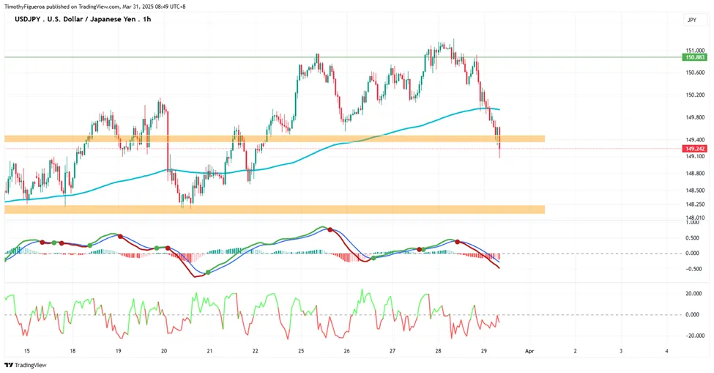Click the TradingView logo at bottom left
The width and height of the screenshot is (714, 373).
click(26, 365)
